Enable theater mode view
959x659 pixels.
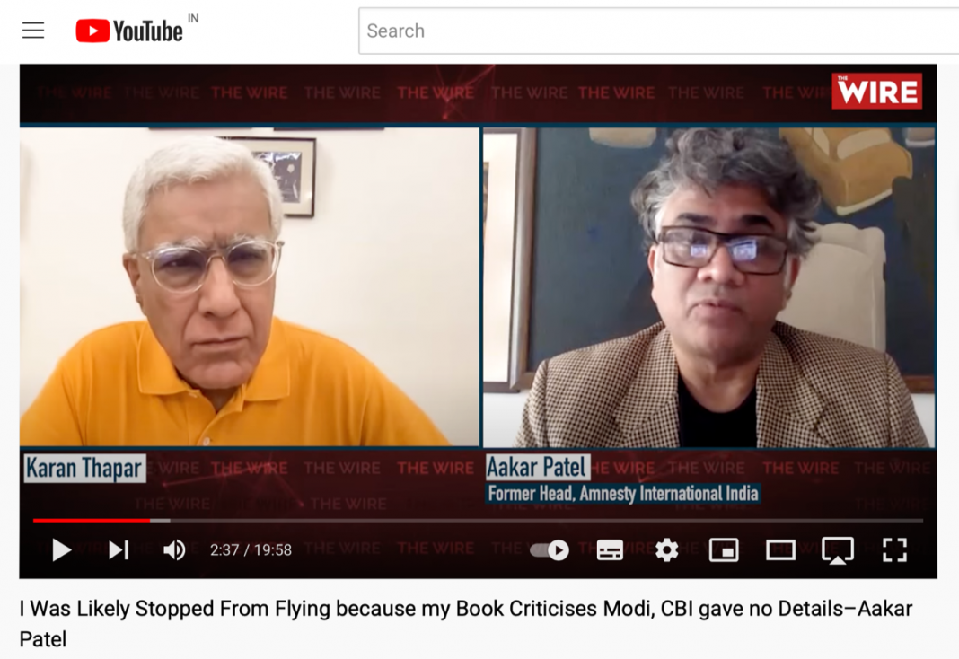[x=780, y=550]
